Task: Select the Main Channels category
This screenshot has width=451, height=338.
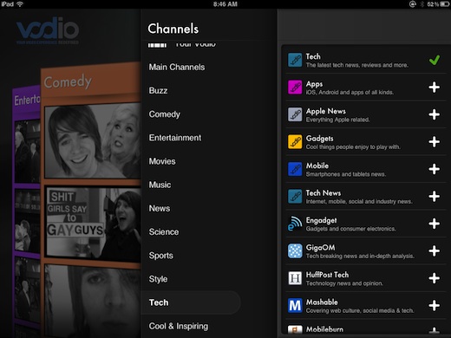Action: point(177,67)
